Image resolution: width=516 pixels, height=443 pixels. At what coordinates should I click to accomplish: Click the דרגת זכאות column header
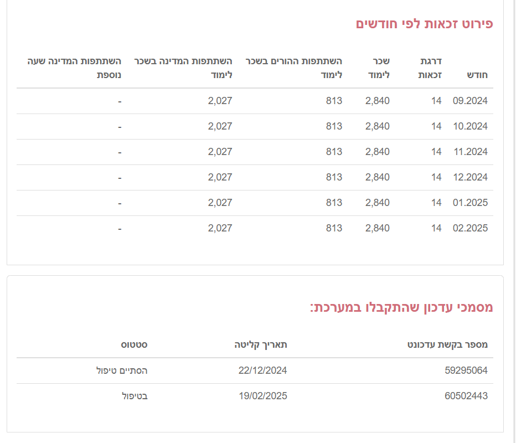point(430,68)
